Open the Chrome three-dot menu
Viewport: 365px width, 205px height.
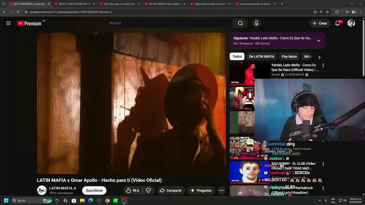click(361, 12)
